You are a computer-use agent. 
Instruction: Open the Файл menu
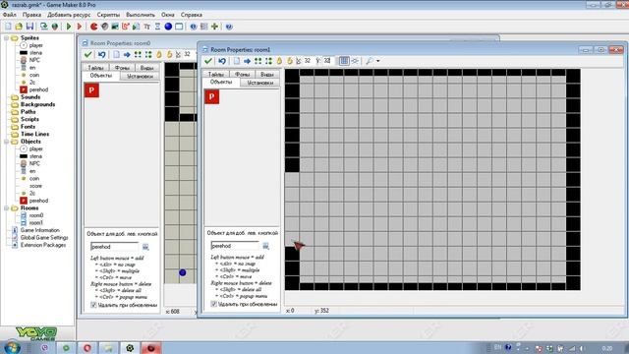[x=10, y=15]
